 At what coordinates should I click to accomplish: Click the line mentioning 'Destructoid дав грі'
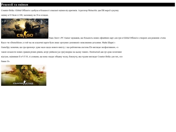[x=61, y=52]
